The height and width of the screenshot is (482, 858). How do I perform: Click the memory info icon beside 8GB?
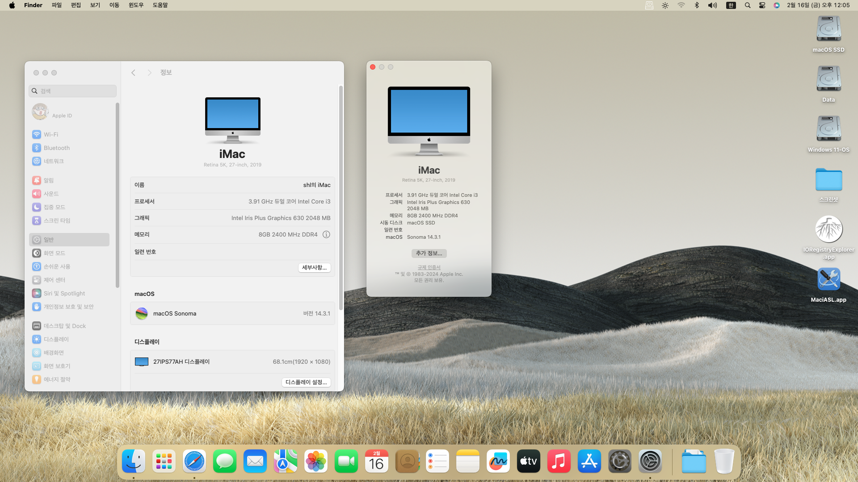(326, 234)
